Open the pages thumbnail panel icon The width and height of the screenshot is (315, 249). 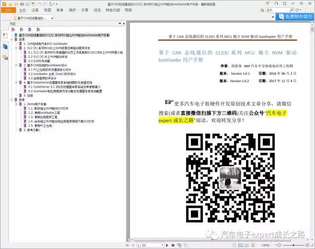click(4, 46)
